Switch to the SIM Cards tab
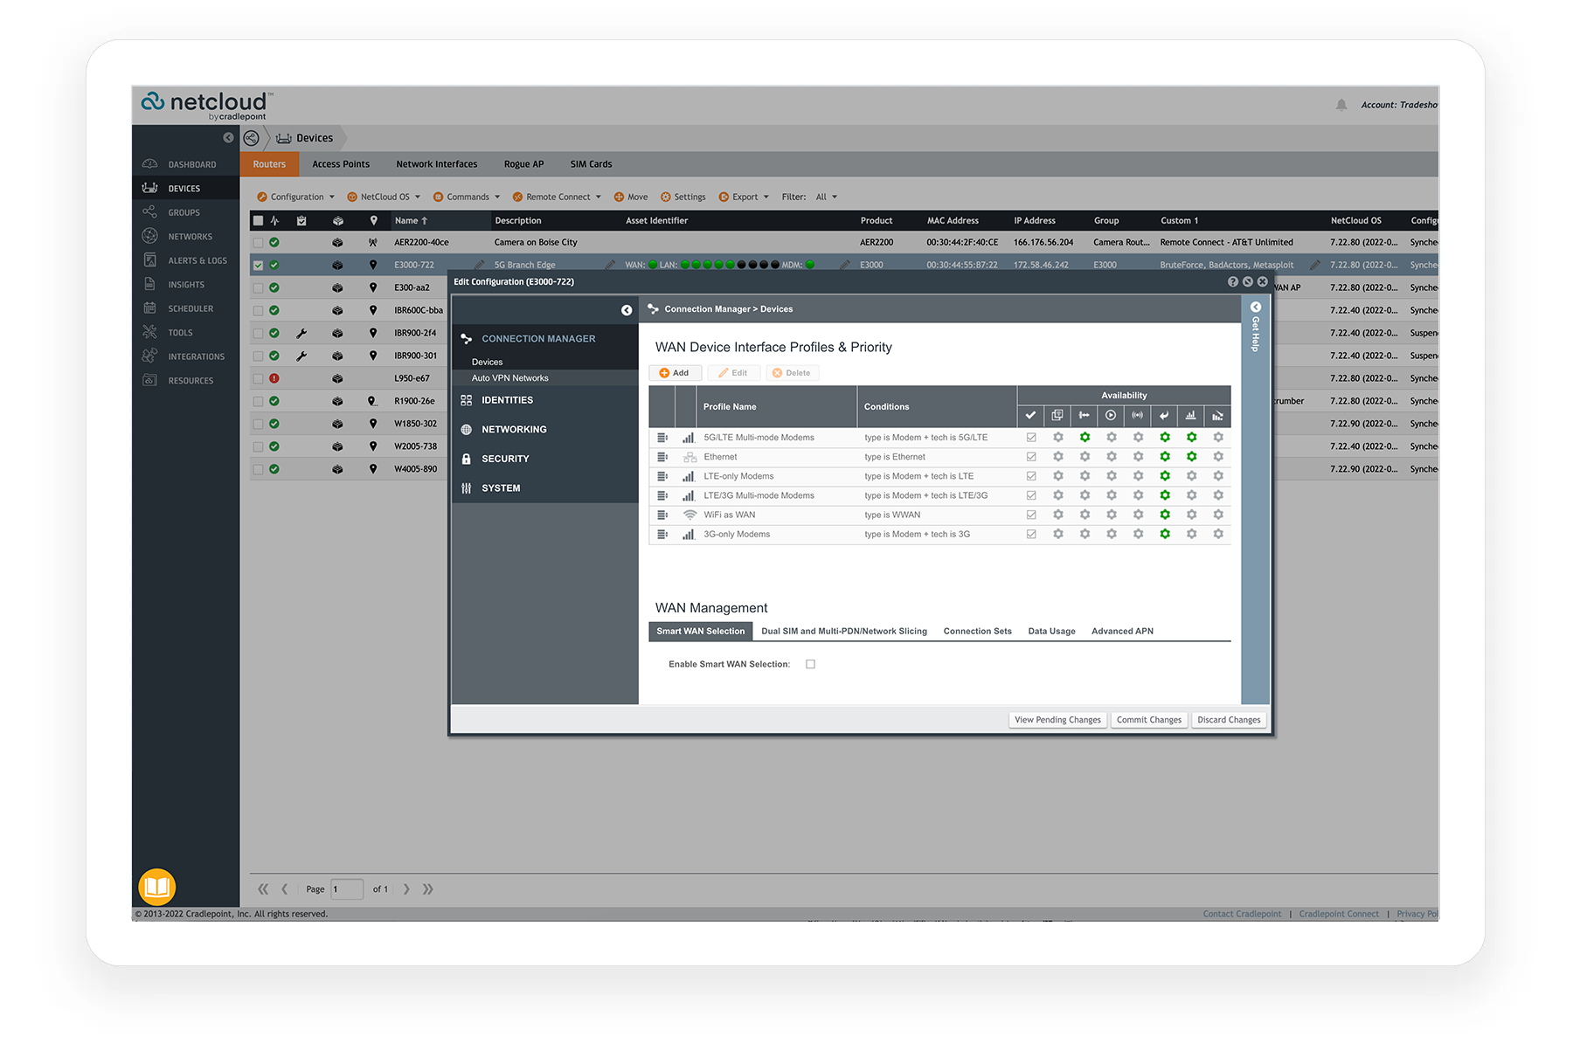The width and height of the screenshot is (1573, 1044). [591, 163]
